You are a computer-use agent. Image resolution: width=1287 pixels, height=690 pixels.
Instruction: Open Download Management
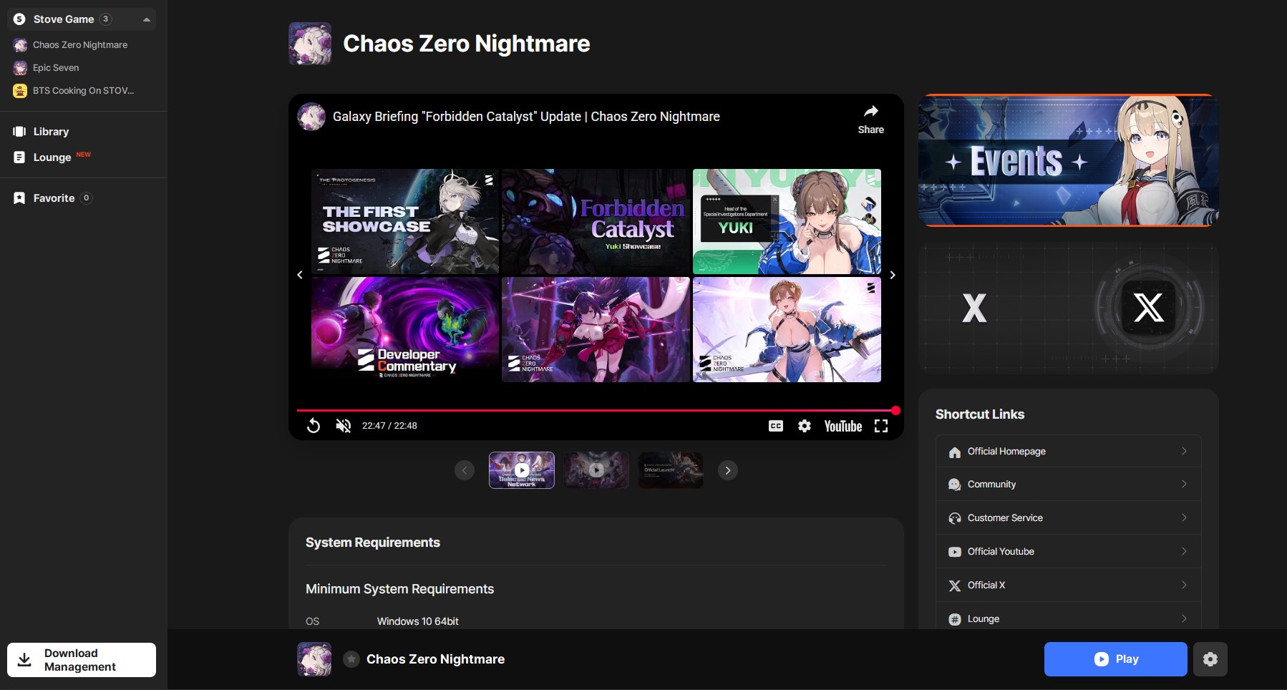[x=82, y=660]
